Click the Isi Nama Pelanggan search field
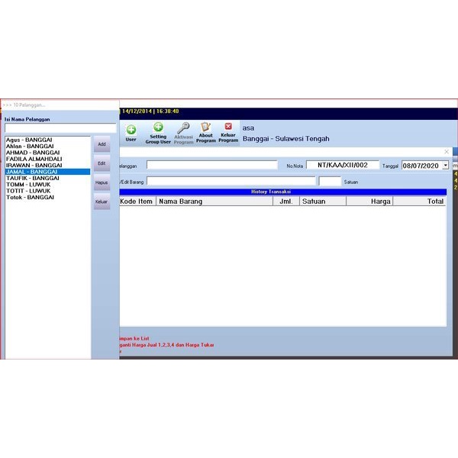Image resolution: width=458 pixels, height=458 pixels. tap(60, 128)
